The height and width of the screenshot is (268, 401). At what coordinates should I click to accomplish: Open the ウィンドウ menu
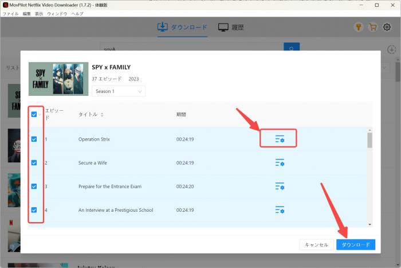57,14
